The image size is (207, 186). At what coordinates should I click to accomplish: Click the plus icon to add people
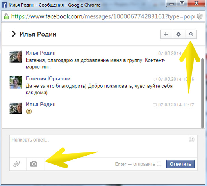pos(166,34)
